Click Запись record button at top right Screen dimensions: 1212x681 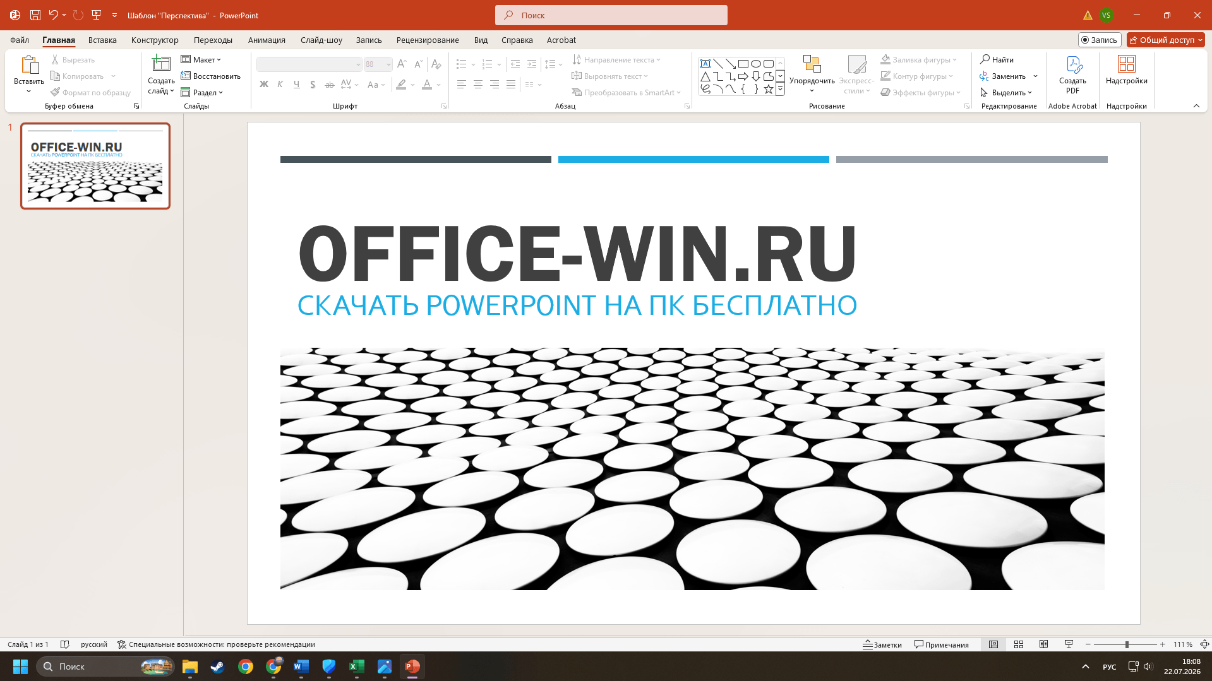1100,40
